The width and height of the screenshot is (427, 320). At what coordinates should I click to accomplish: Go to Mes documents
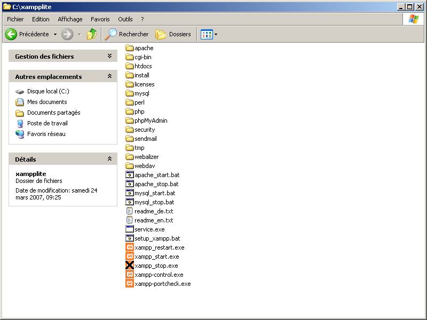point(47,102)
